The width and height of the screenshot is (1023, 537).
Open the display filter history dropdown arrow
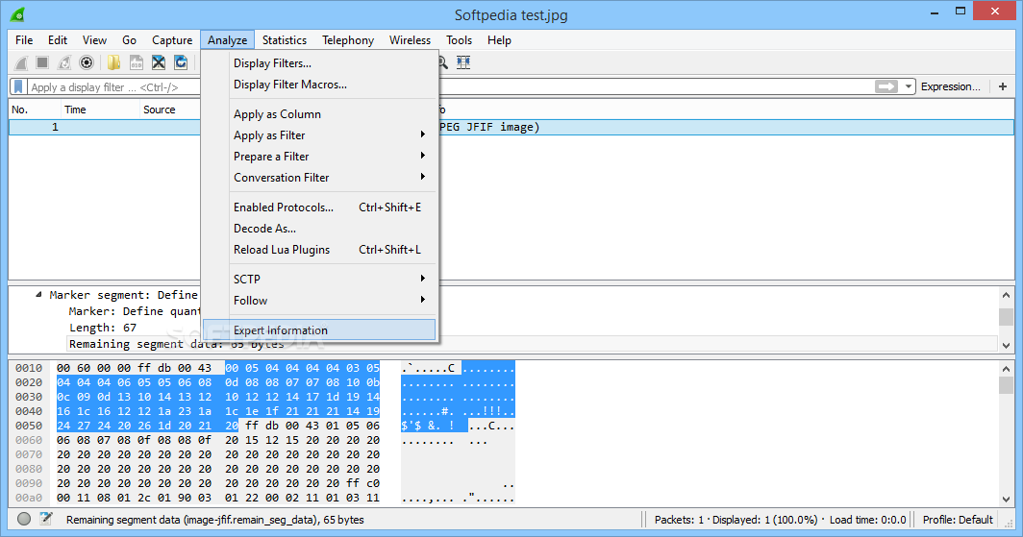click(x=908, y=86)
